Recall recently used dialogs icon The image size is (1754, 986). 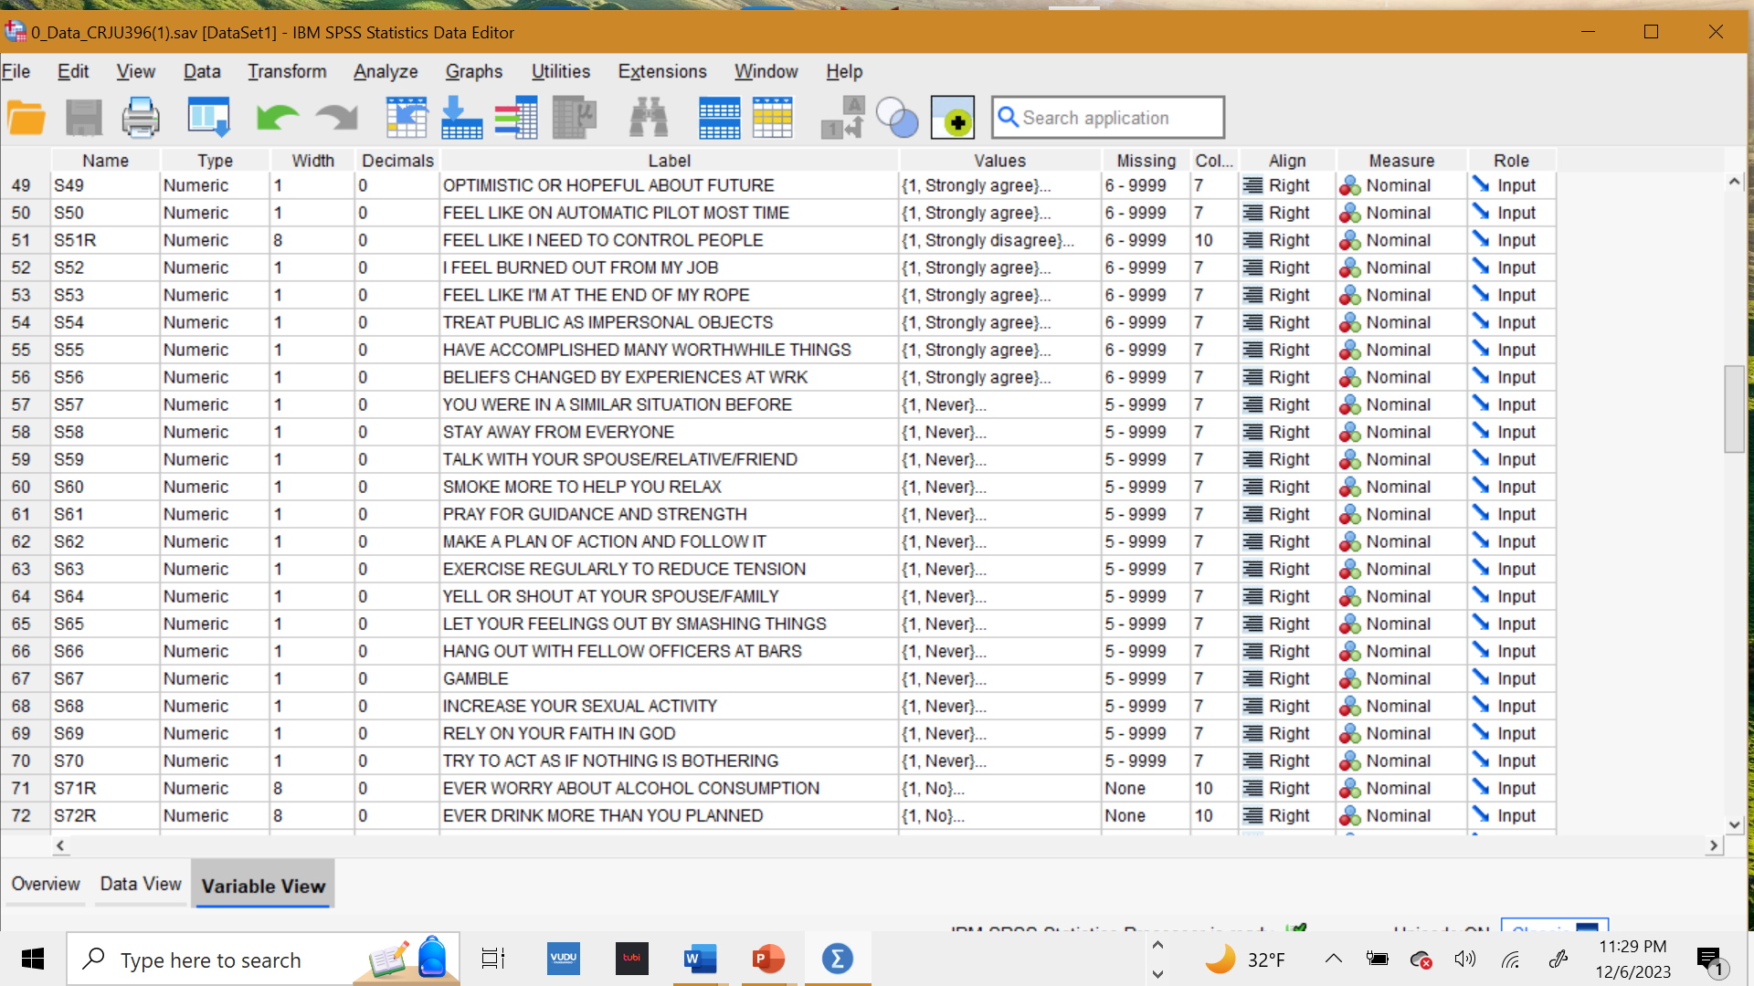[208, 118]
